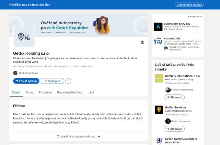This screenshot has width=220, height=145.
Task: Click Zobrazit všechny podrobnosti link
Action: point(78,136)
